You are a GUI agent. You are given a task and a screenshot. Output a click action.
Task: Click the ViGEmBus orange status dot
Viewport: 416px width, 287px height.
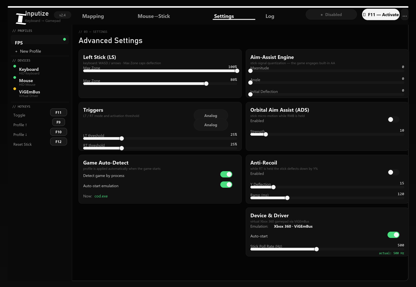click(x=15, y=89)
